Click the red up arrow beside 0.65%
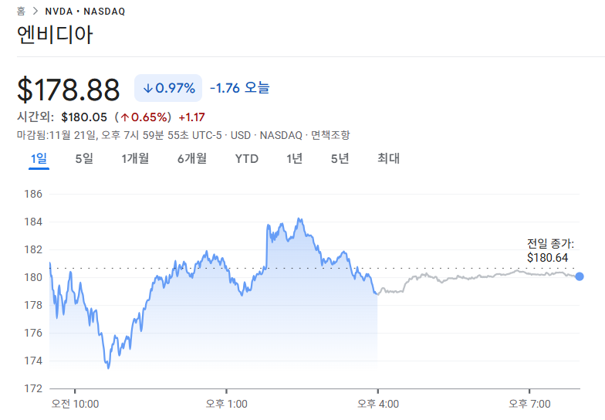This screenshot has height=420, width=605. (124, 117)
